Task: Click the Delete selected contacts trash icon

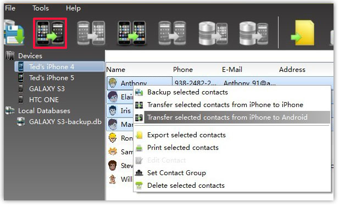Action: tap(139, 186)
